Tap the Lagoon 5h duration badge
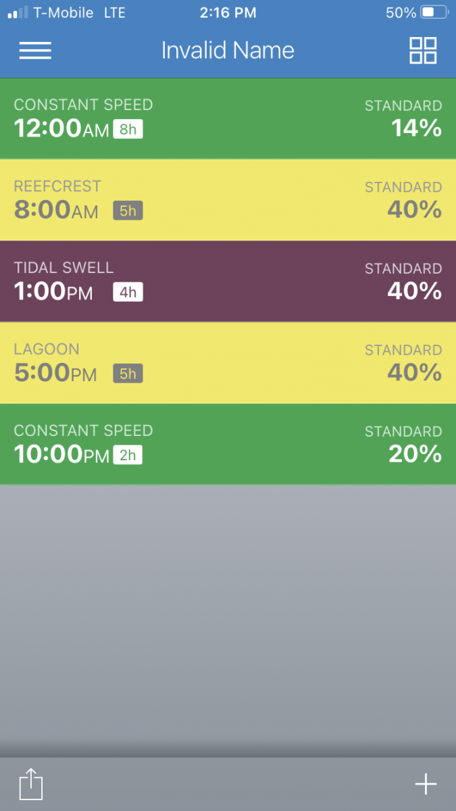Image resolution: width=456 pixels, height=811 pixels. [128, 374]
